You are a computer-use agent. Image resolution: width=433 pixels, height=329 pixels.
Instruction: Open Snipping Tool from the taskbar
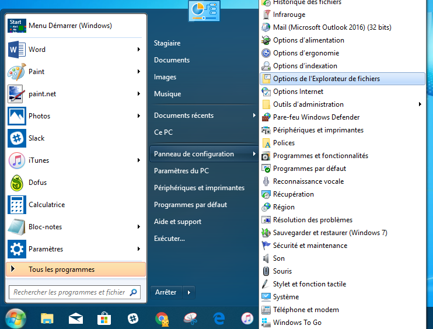pyautogui.click(x=191, y=318)
